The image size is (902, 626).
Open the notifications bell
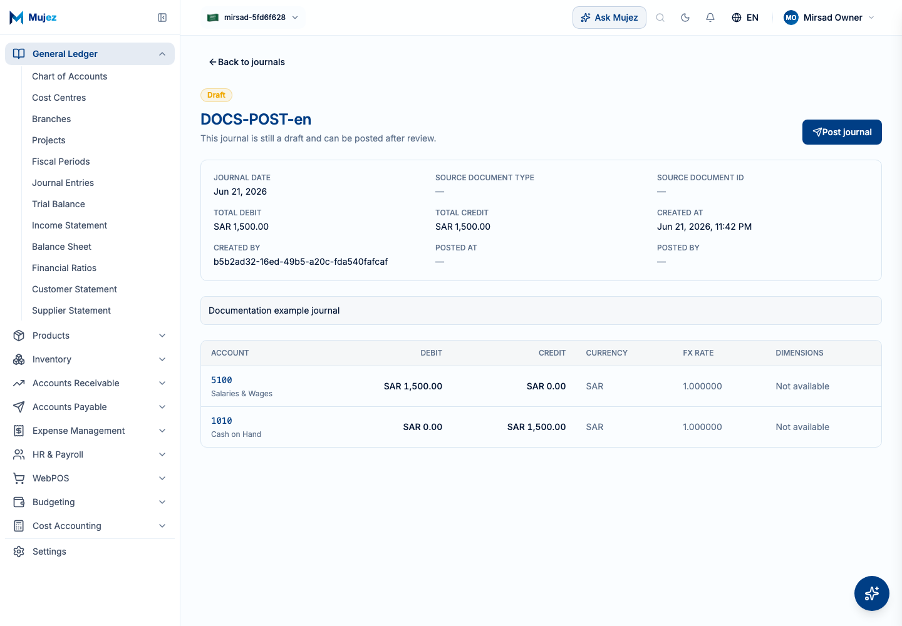(x=710, y=18)
